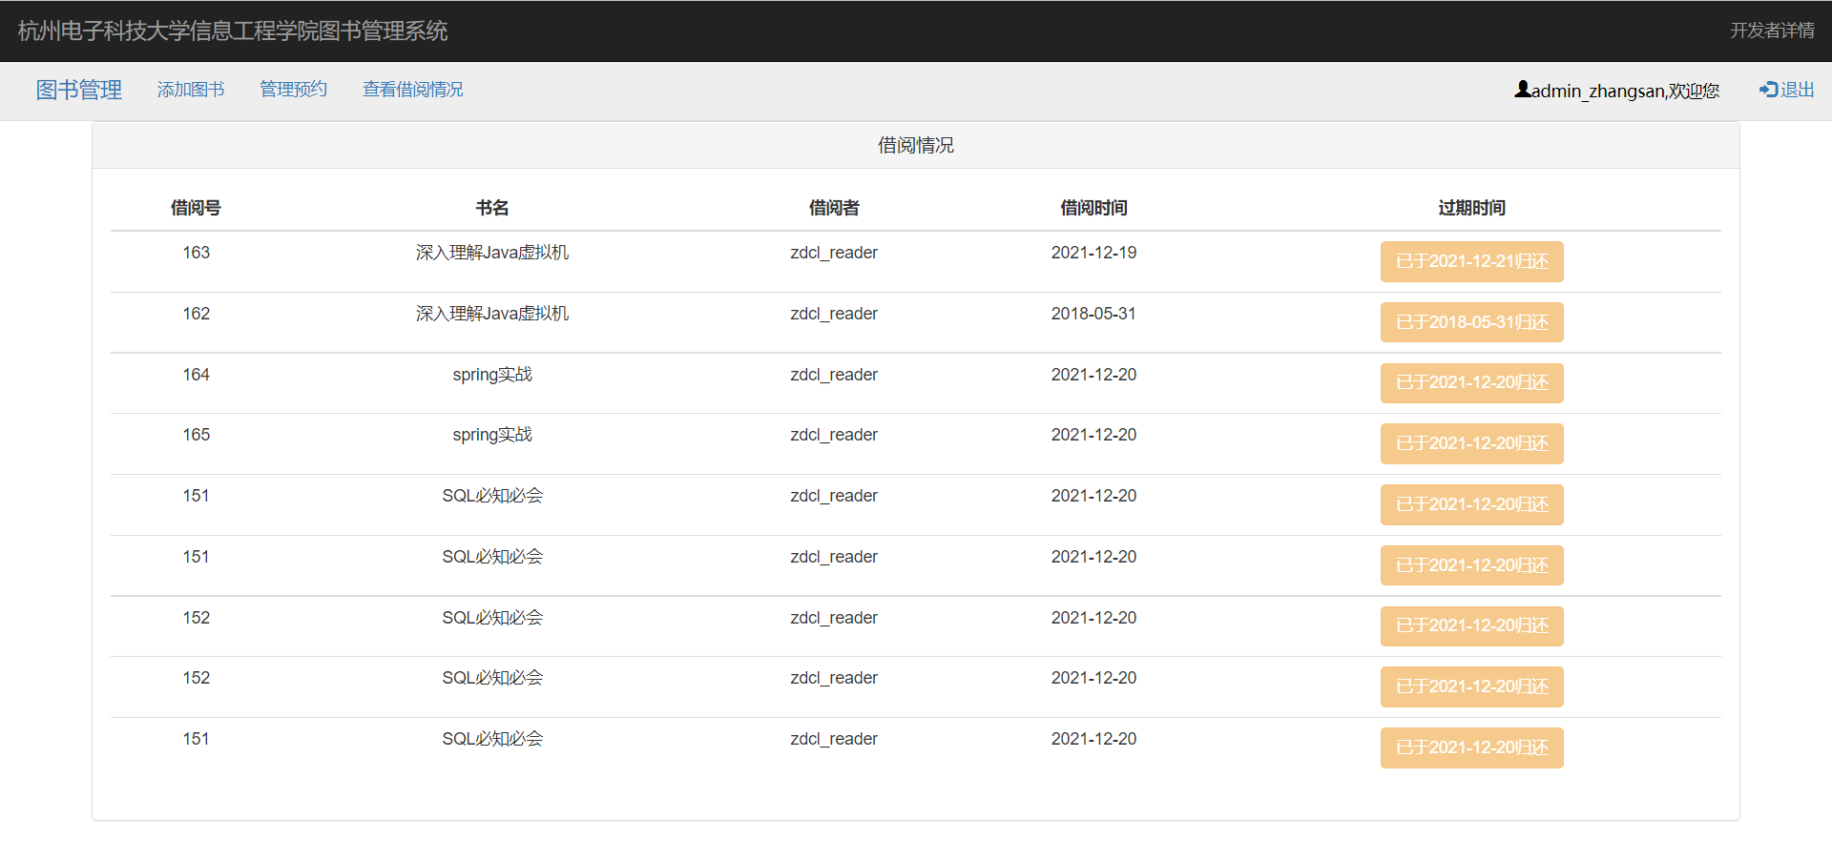The image size is (1832, 860).
Task: Click the borrow date 2021-12-19
Action: (x=1093, y=253)
